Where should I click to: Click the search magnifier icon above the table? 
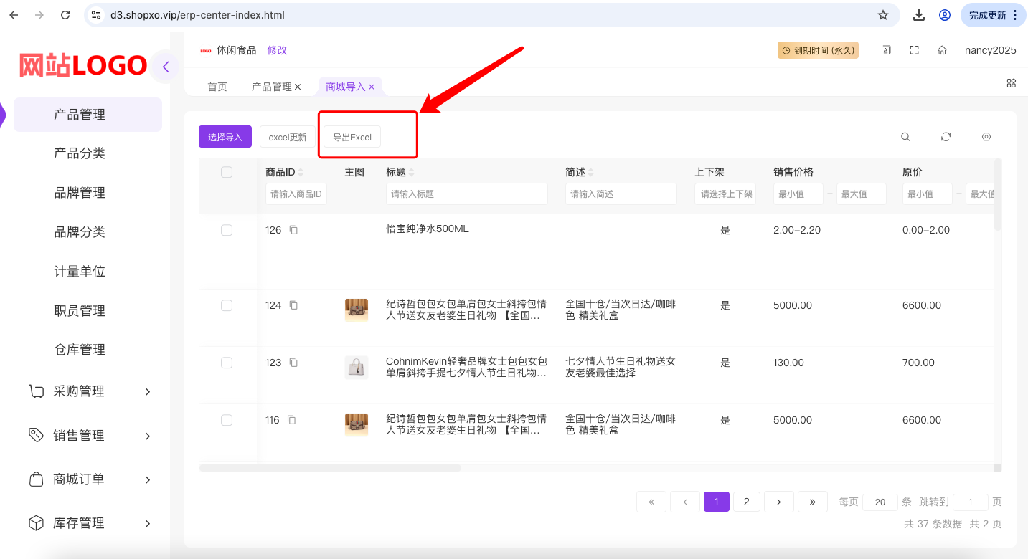tap(906, 137)
